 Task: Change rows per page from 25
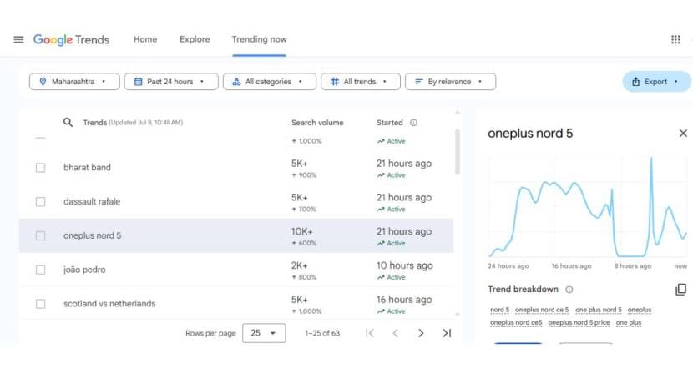click(263, 333)
